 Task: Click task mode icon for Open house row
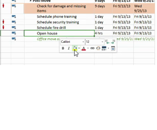point(14,33)
